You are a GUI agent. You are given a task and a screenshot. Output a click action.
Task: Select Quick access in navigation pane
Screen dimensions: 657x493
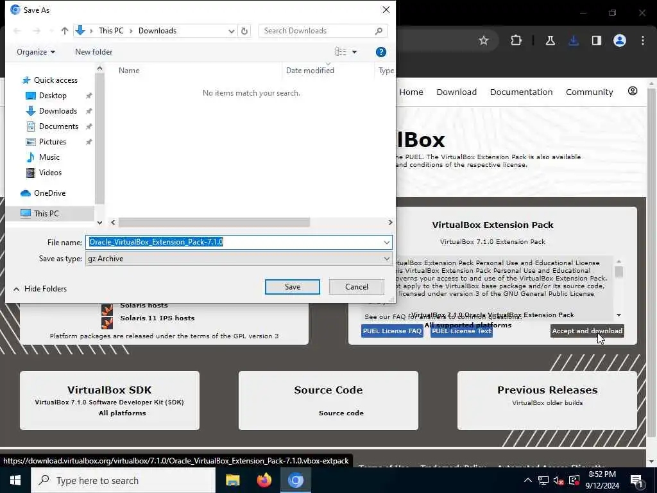coord(56,80)
